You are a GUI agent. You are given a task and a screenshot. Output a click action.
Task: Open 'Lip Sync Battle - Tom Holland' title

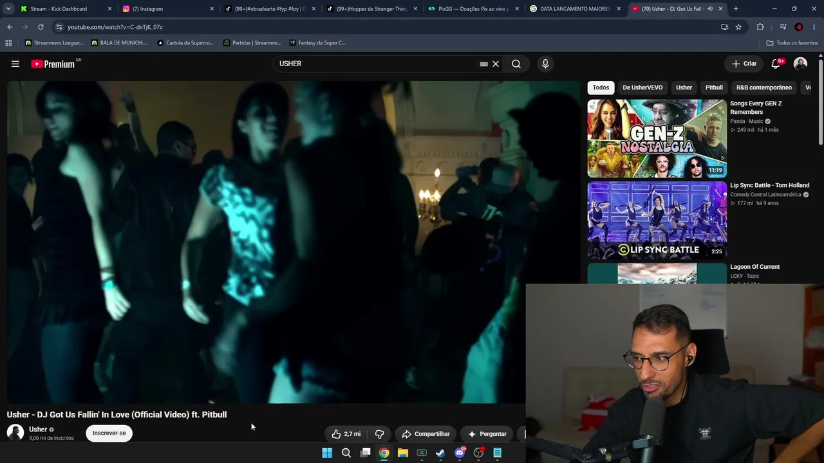coord(769,185)
